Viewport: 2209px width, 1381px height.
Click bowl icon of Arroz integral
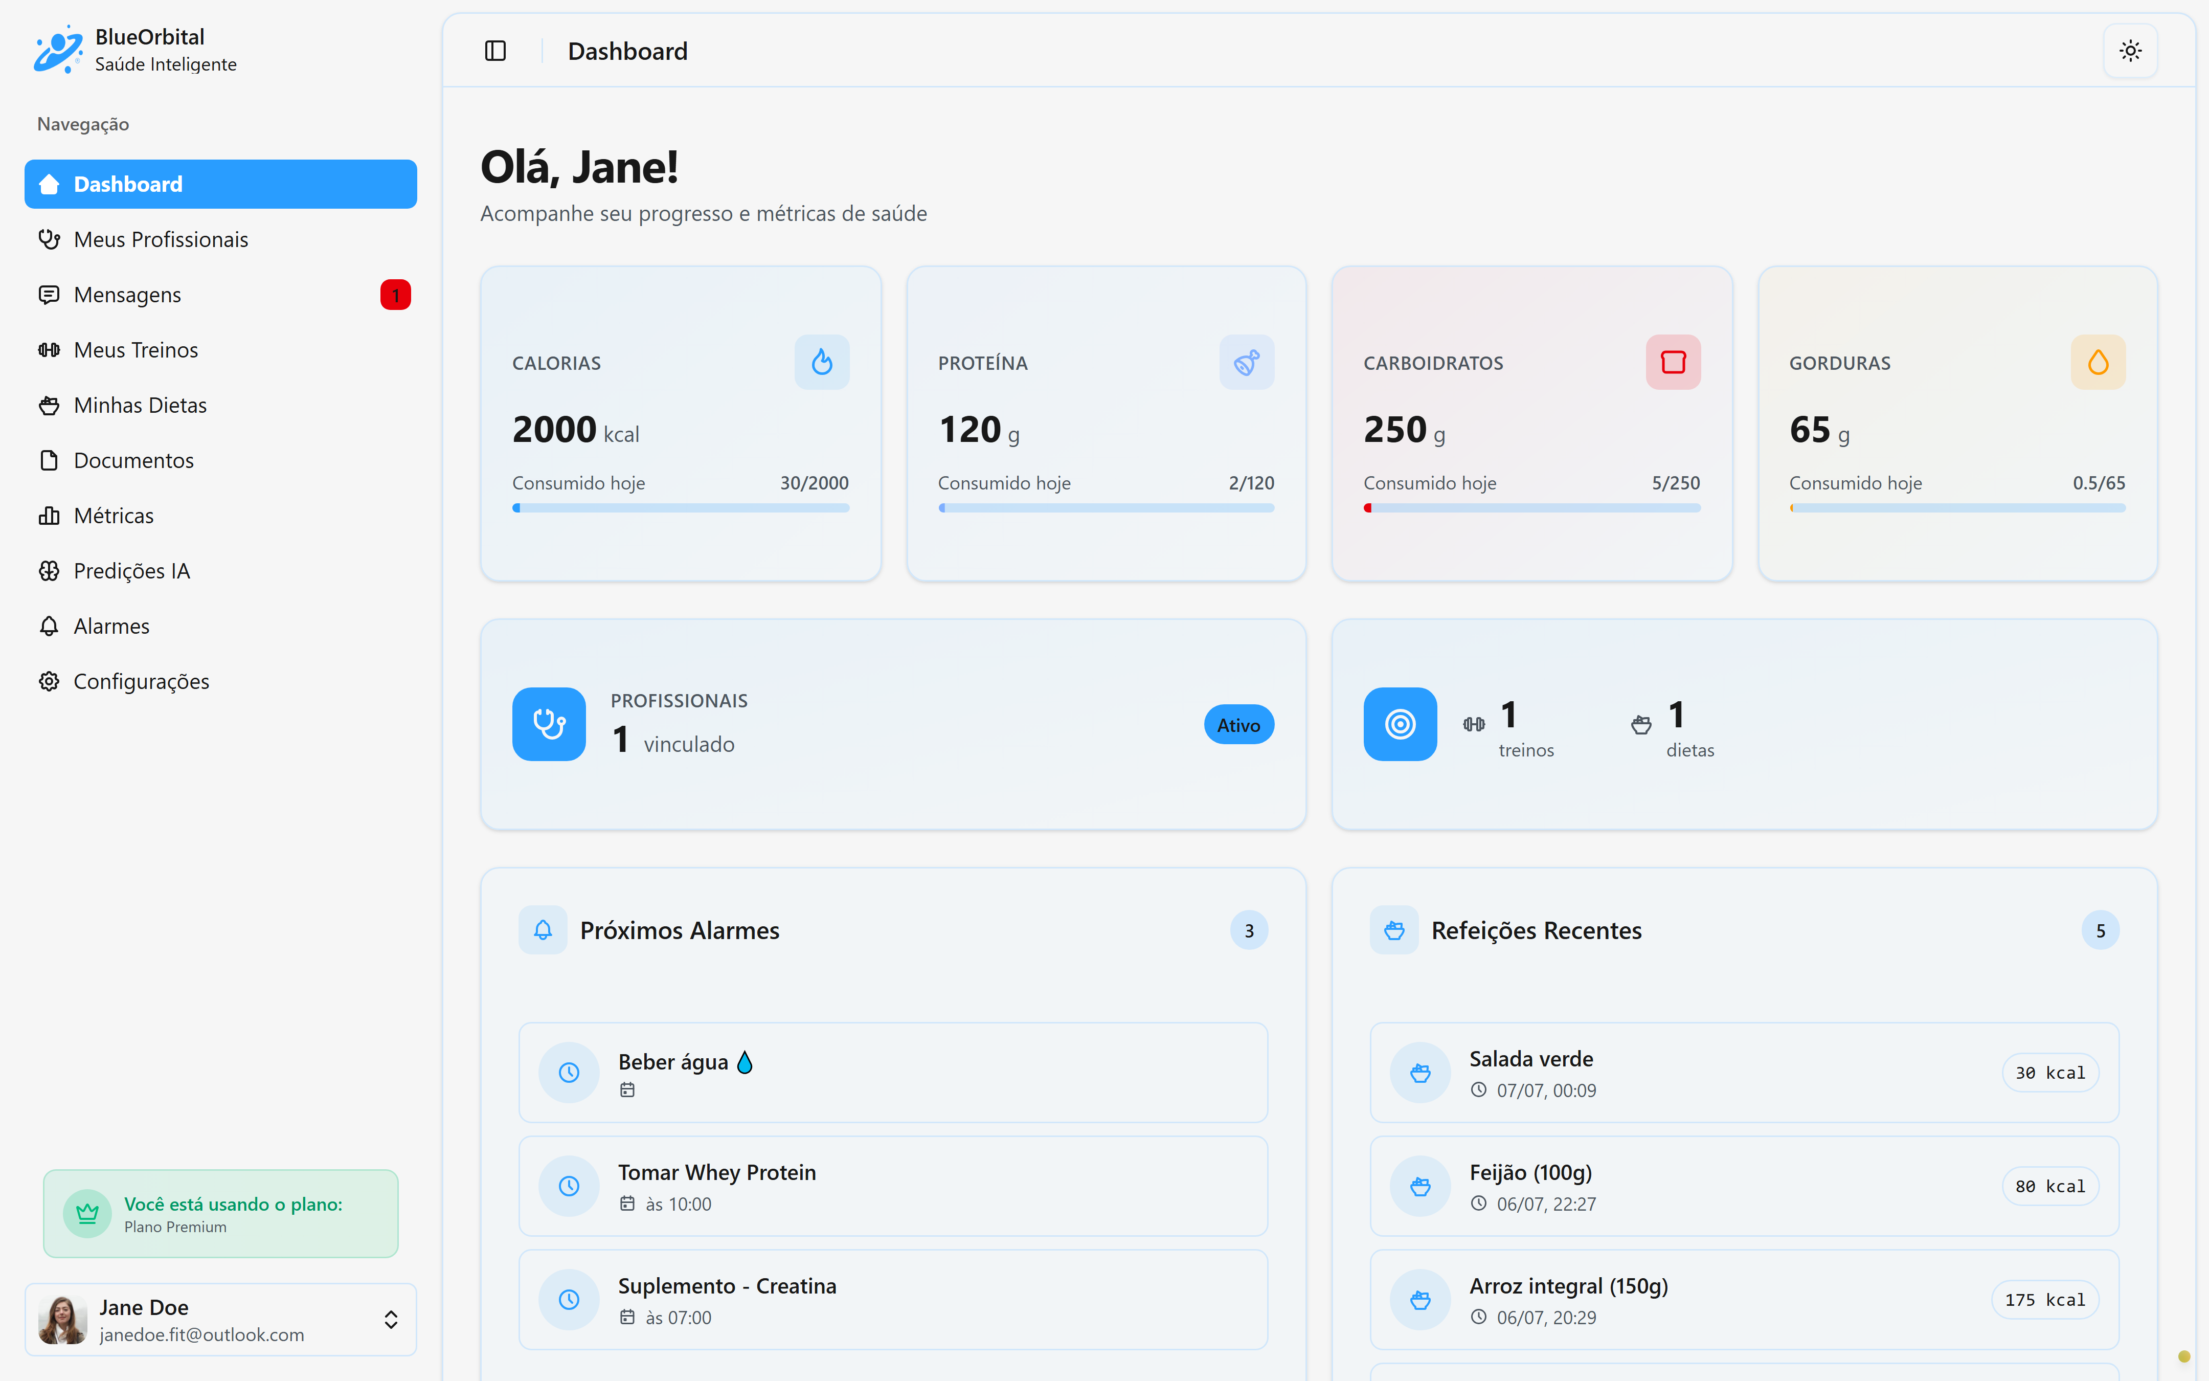pos(1421,1300)
